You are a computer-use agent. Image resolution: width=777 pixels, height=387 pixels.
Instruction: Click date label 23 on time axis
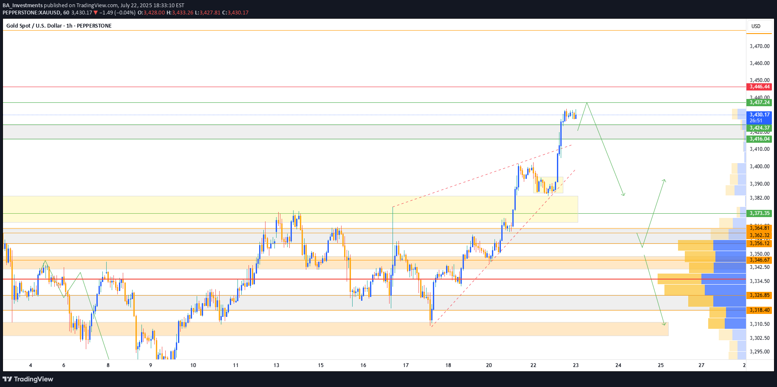576,365
